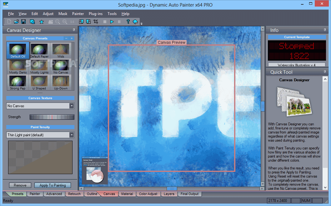
Task: Select the Mostly Darks canvas preset
Action: click(x=18, y=67)
